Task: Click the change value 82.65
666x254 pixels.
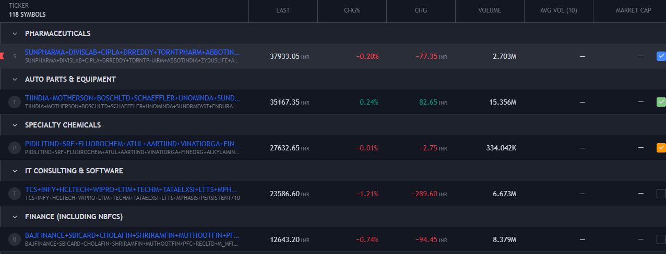Action: (429, 102)
